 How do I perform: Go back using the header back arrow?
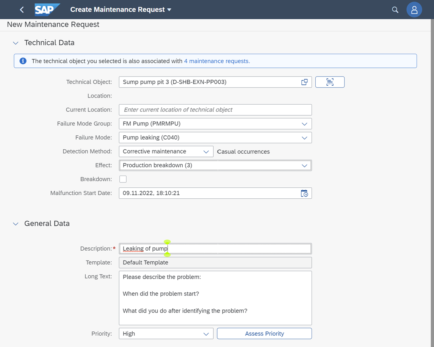(x=22, y=10)
